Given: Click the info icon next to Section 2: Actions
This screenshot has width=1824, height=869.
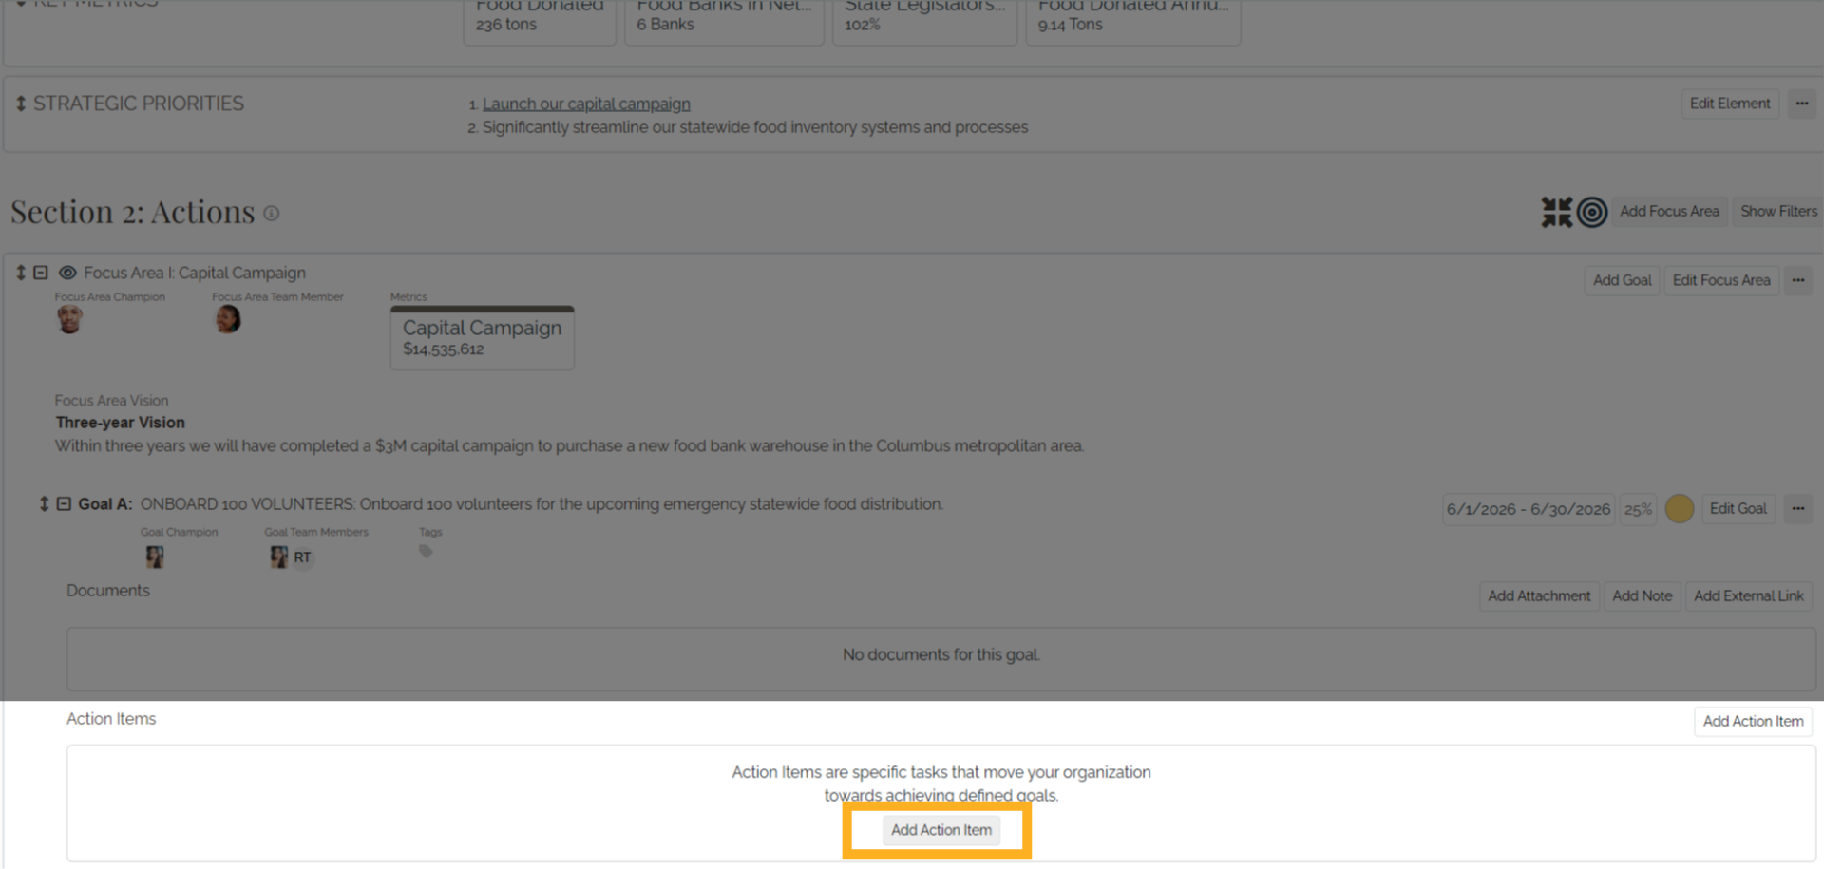Looking at the screenshot, I should tap(272, 214).
